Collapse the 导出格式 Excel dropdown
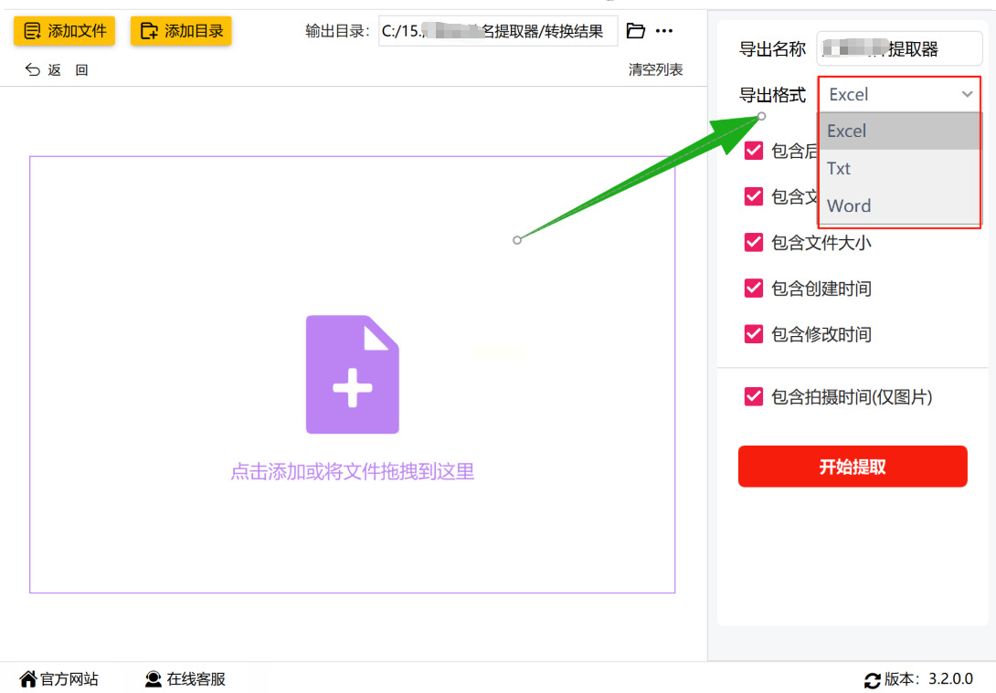 899,95
